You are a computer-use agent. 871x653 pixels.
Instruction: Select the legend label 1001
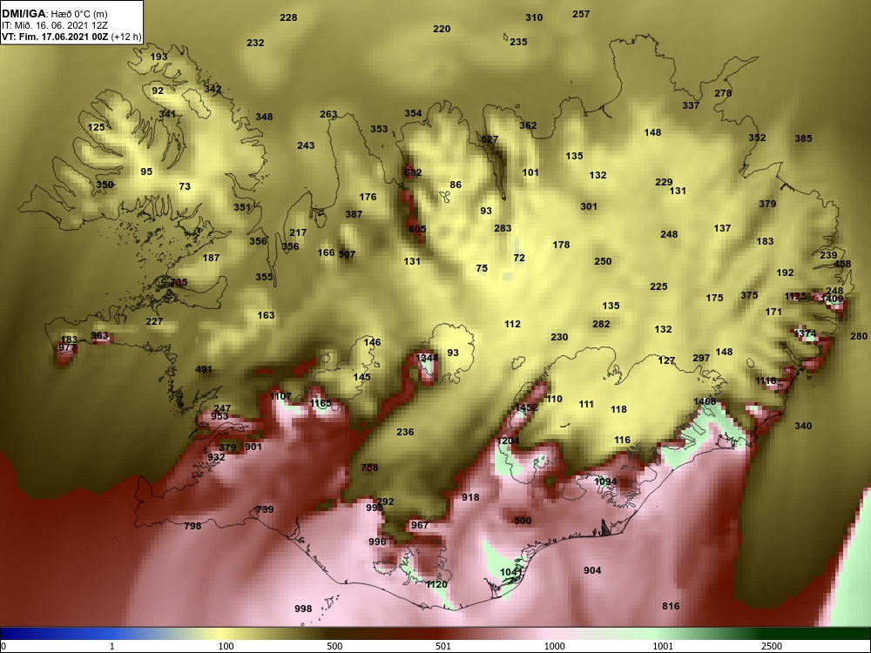tap(663, 646)
